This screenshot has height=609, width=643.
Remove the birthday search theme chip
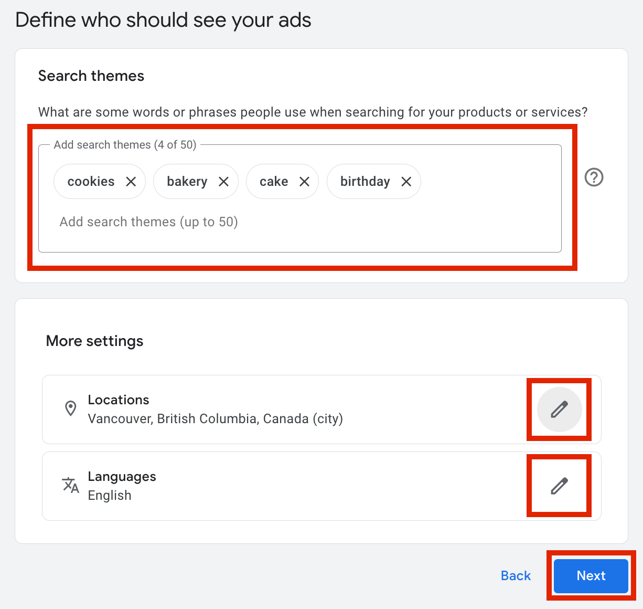[x=406, y=182]
